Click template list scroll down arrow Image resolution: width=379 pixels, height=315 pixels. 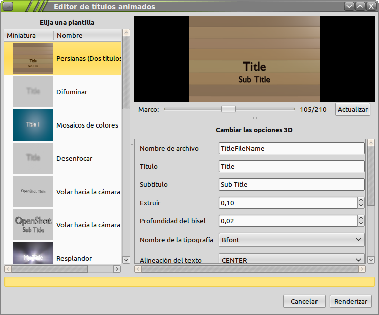pos(126,260)
